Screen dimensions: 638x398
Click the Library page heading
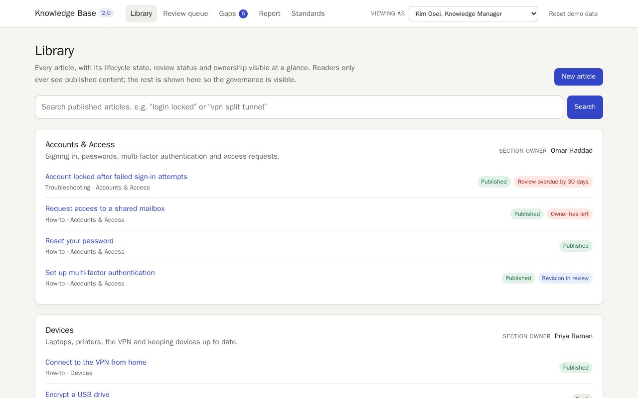[x=54, y=51]
